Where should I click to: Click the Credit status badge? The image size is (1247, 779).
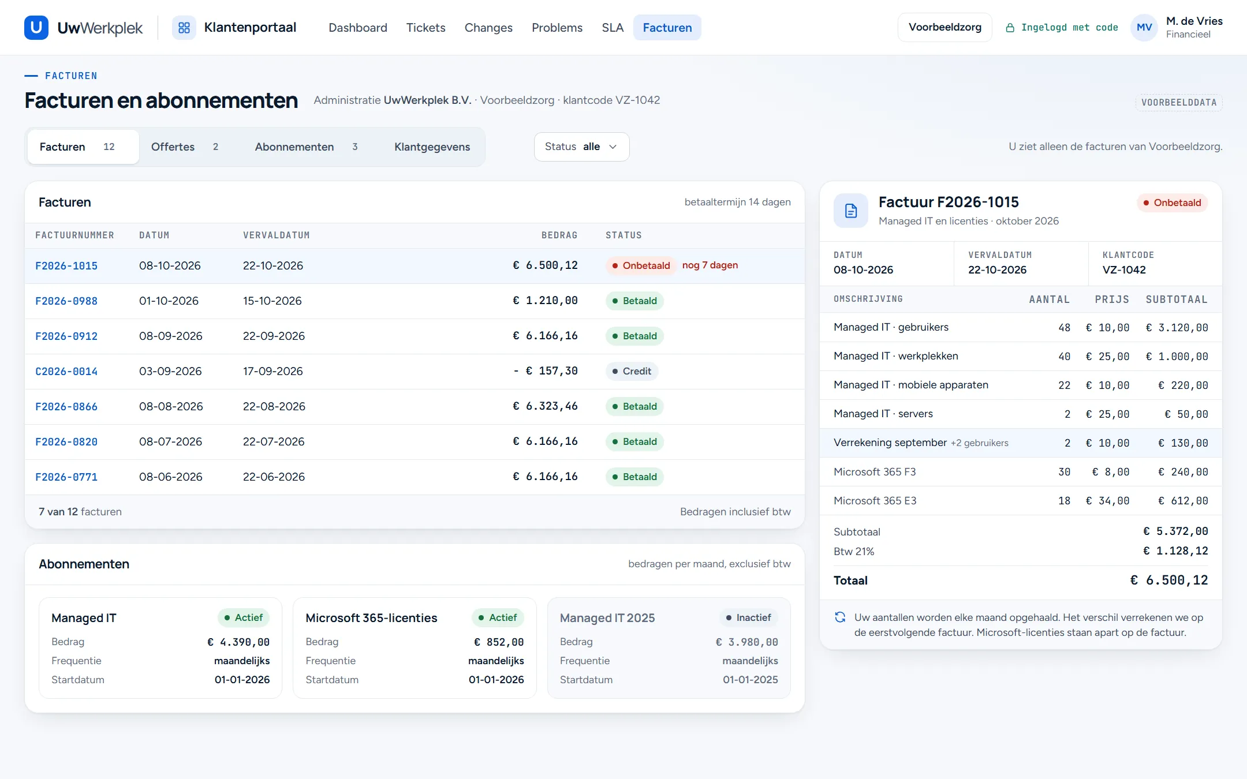632,371
